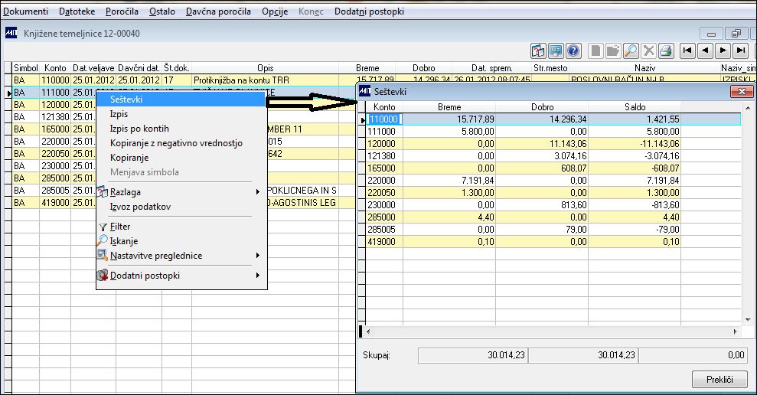
Task: Open the Davčna poročila menu
Action: pyautogui.click(x=218, y=11)
